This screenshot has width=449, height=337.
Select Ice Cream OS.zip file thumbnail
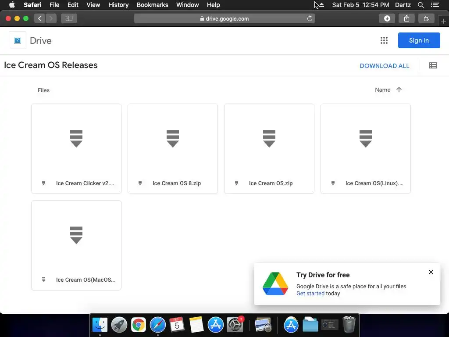click(269, 139)
